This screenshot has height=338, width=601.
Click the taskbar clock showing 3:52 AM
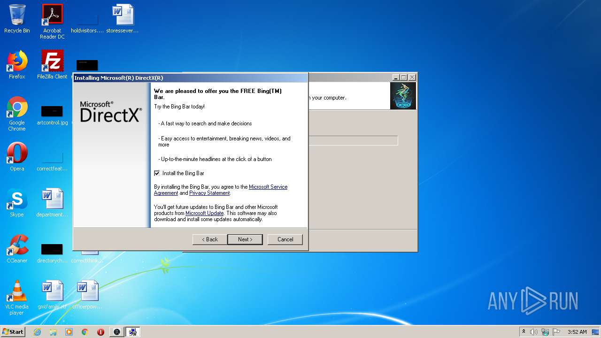(x=577, y=332)
